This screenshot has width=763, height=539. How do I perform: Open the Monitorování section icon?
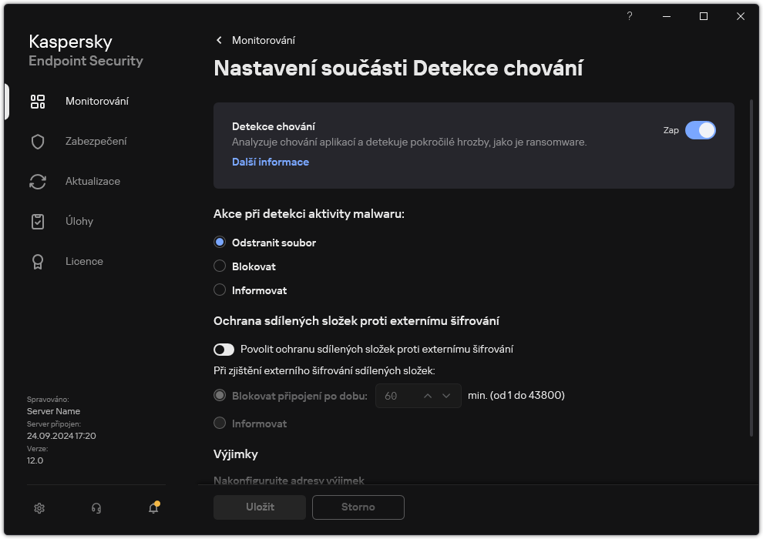[x=37, y=101]
